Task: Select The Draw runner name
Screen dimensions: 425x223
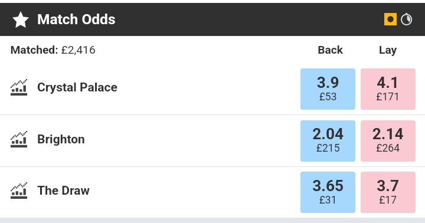Action: click(63, 191)
